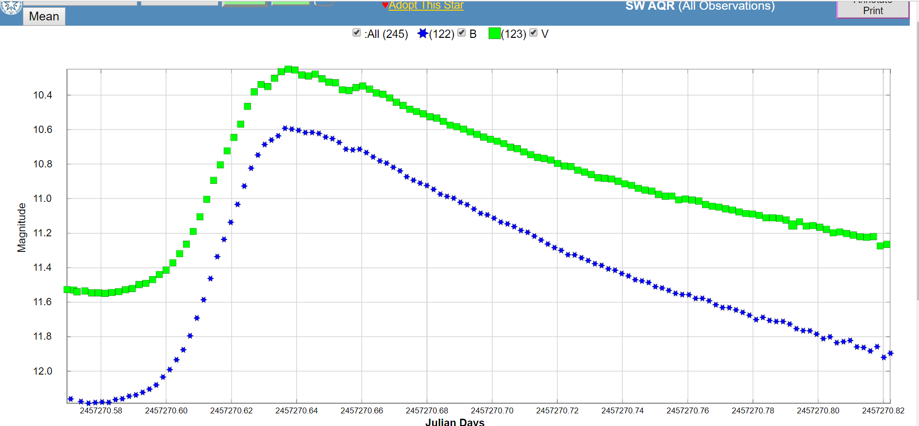Click the green square V-band legend swatch
Screen dimensions: 919x426
[x=494, y=33]
